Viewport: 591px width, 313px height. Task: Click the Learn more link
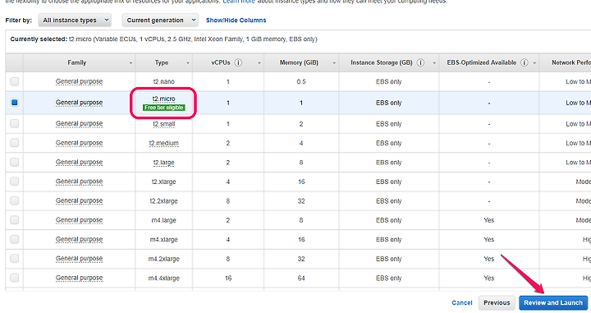tap(239, 2)
